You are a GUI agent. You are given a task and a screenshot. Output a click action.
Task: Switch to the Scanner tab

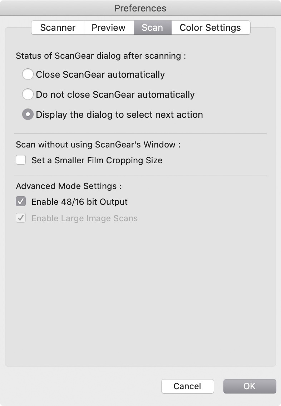[58, 28]
